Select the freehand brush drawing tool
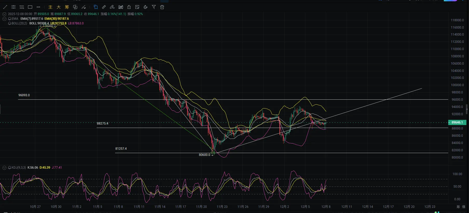 click(112, 7)
